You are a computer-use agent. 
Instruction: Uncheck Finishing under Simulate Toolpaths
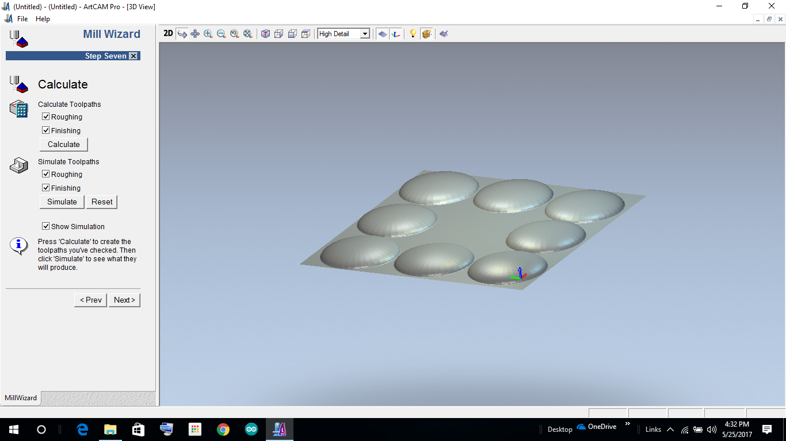point(46,188)
